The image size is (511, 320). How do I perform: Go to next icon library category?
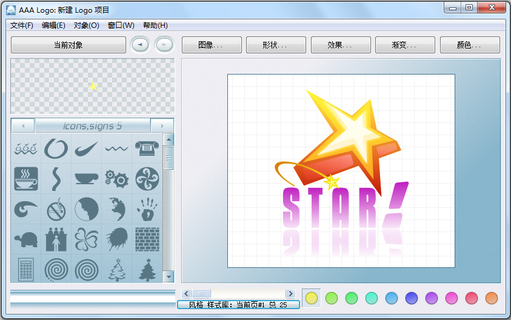click(162, 125)
